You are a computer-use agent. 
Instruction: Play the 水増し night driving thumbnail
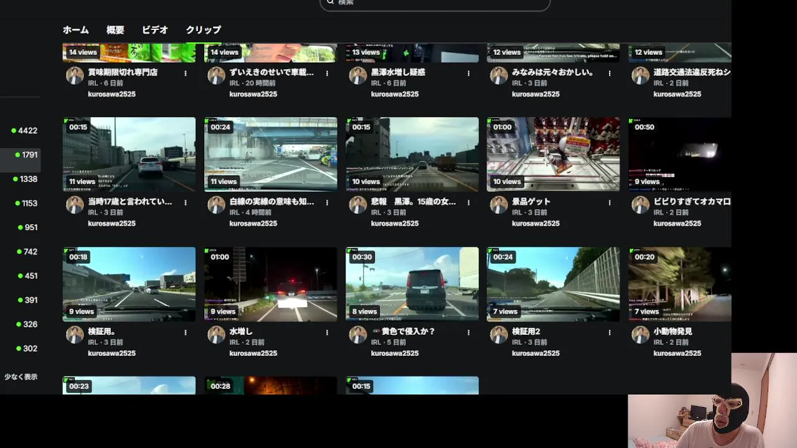tap(271, 284)
